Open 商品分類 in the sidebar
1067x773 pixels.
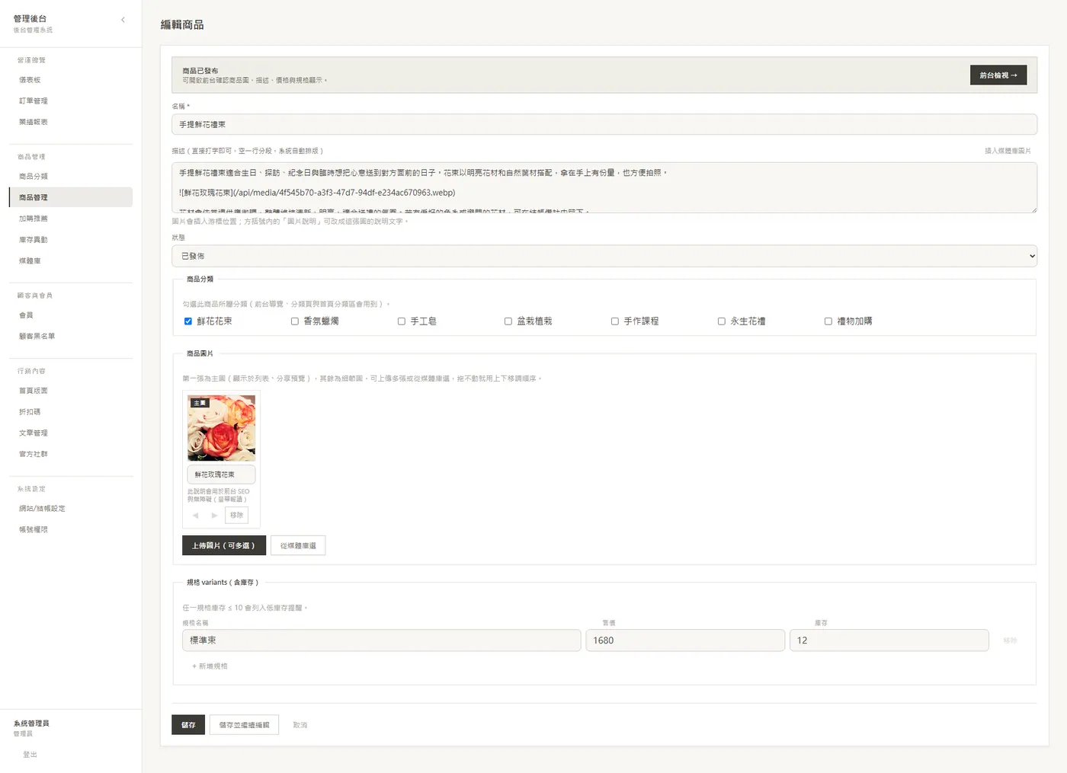(x=71, y=176)
